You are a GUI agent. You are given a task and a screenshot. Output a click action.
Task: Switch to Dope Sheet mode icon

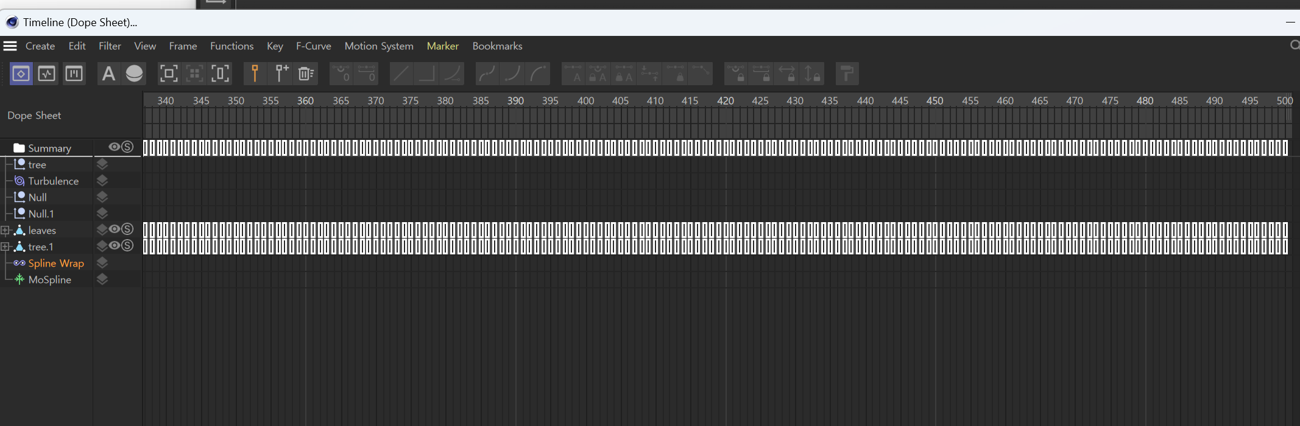coord(21,74)
